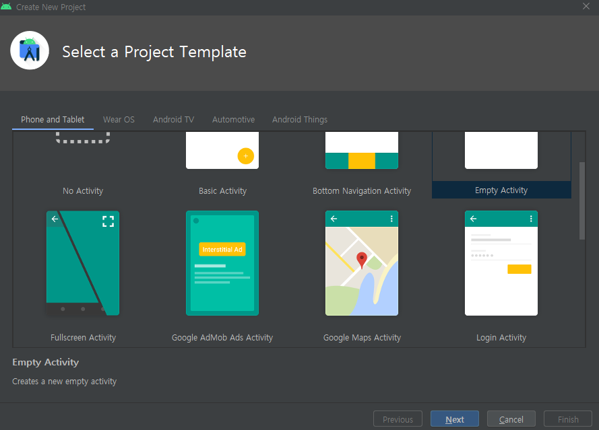Open the Android Things tab

click(x=300, y=119)
